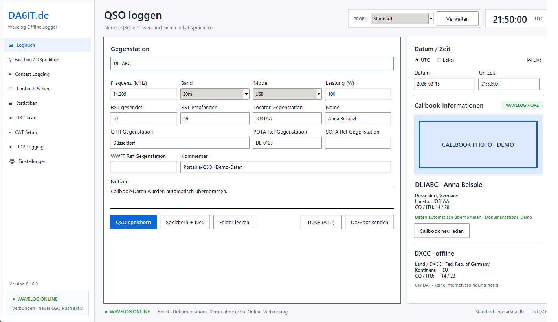
Task: Click the empty SOTA Ref field
Action: click(x=358, y=143)
